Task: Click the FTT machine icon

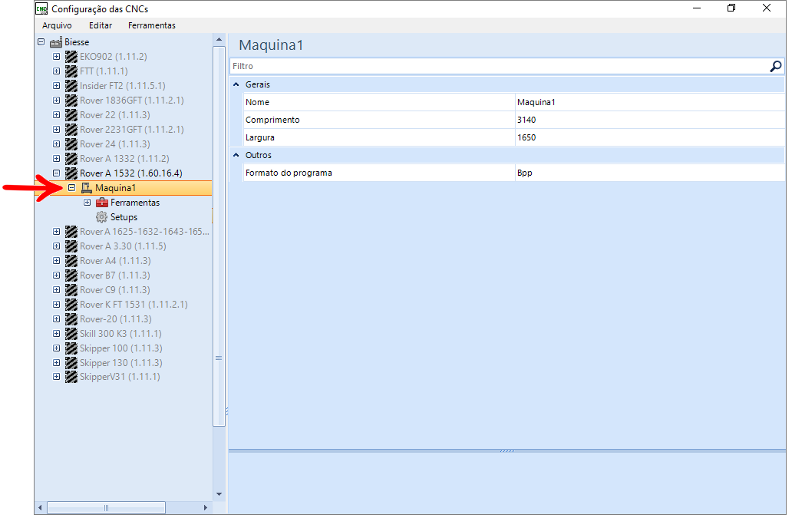Action: tap(71, 71)
